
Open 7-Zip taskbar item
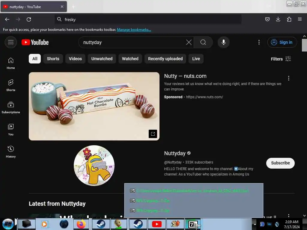click(193, 224)
